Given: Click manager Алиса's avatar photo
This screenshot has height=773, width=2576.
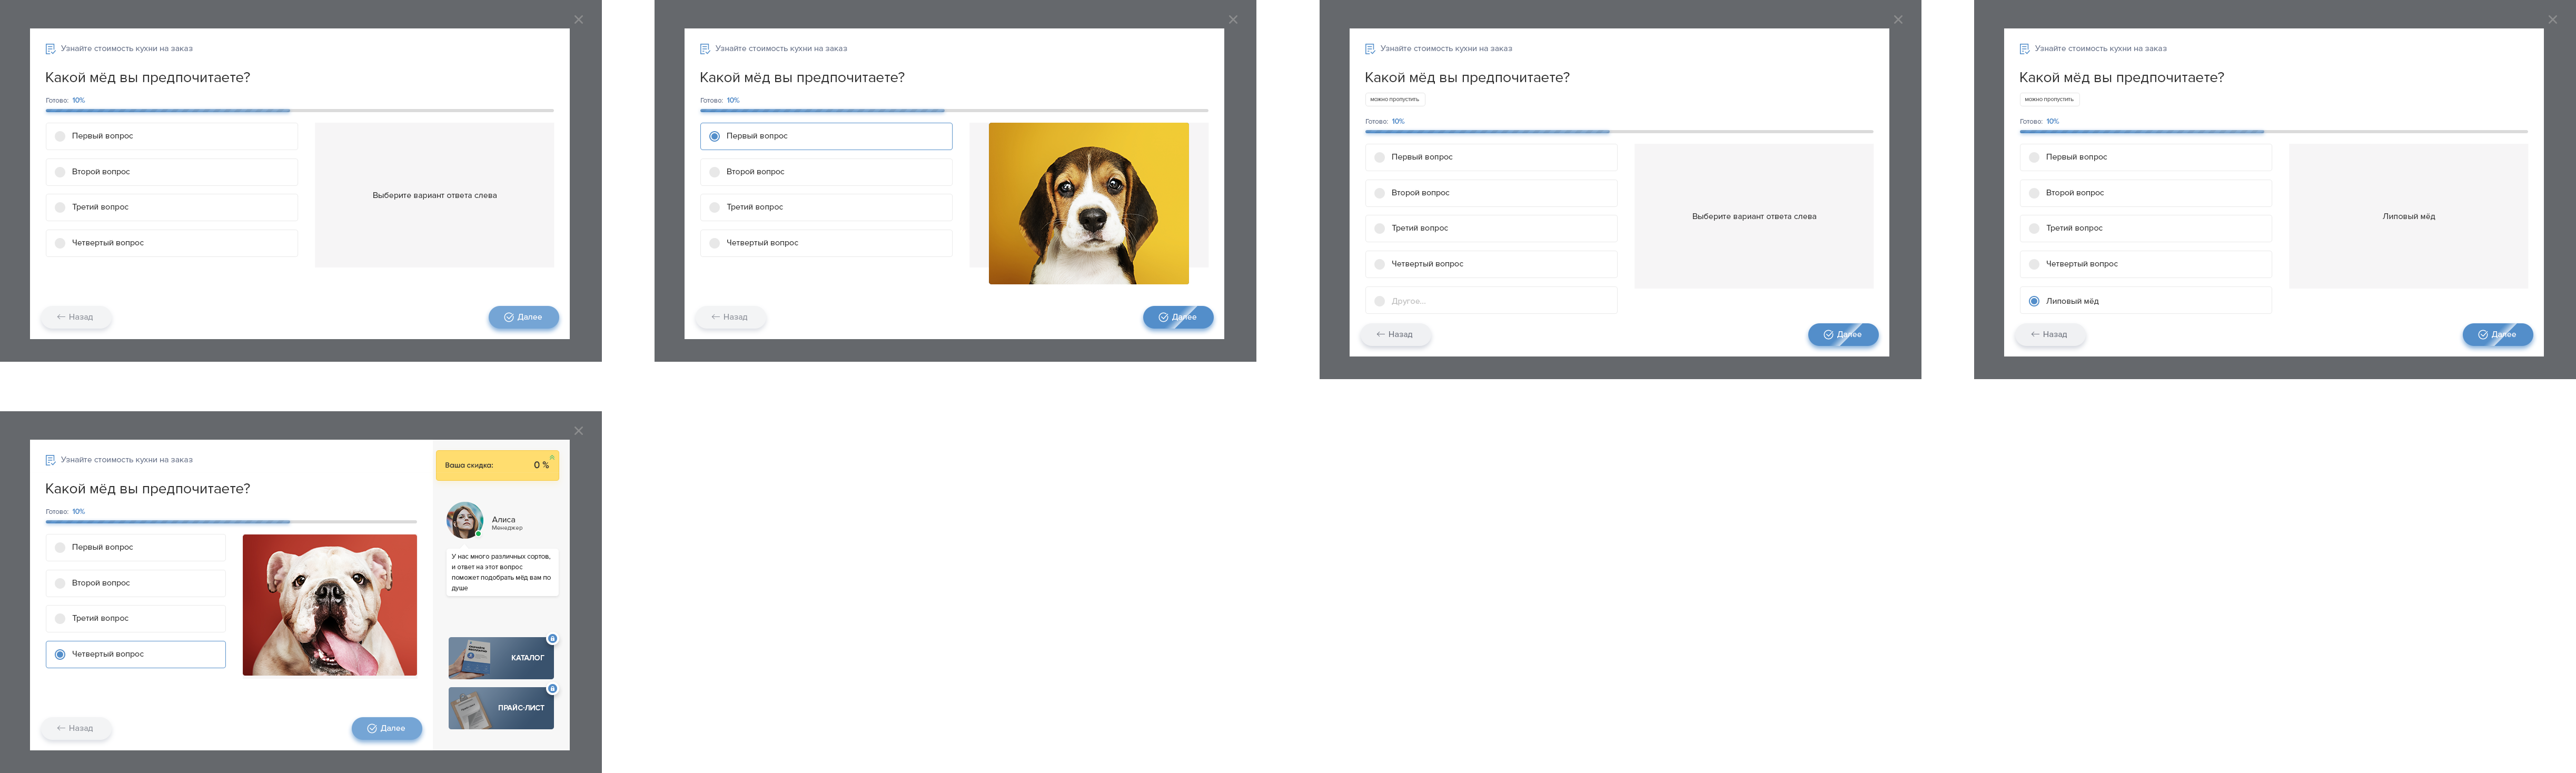Looking at the screenshot, I should tap(464, 520).
